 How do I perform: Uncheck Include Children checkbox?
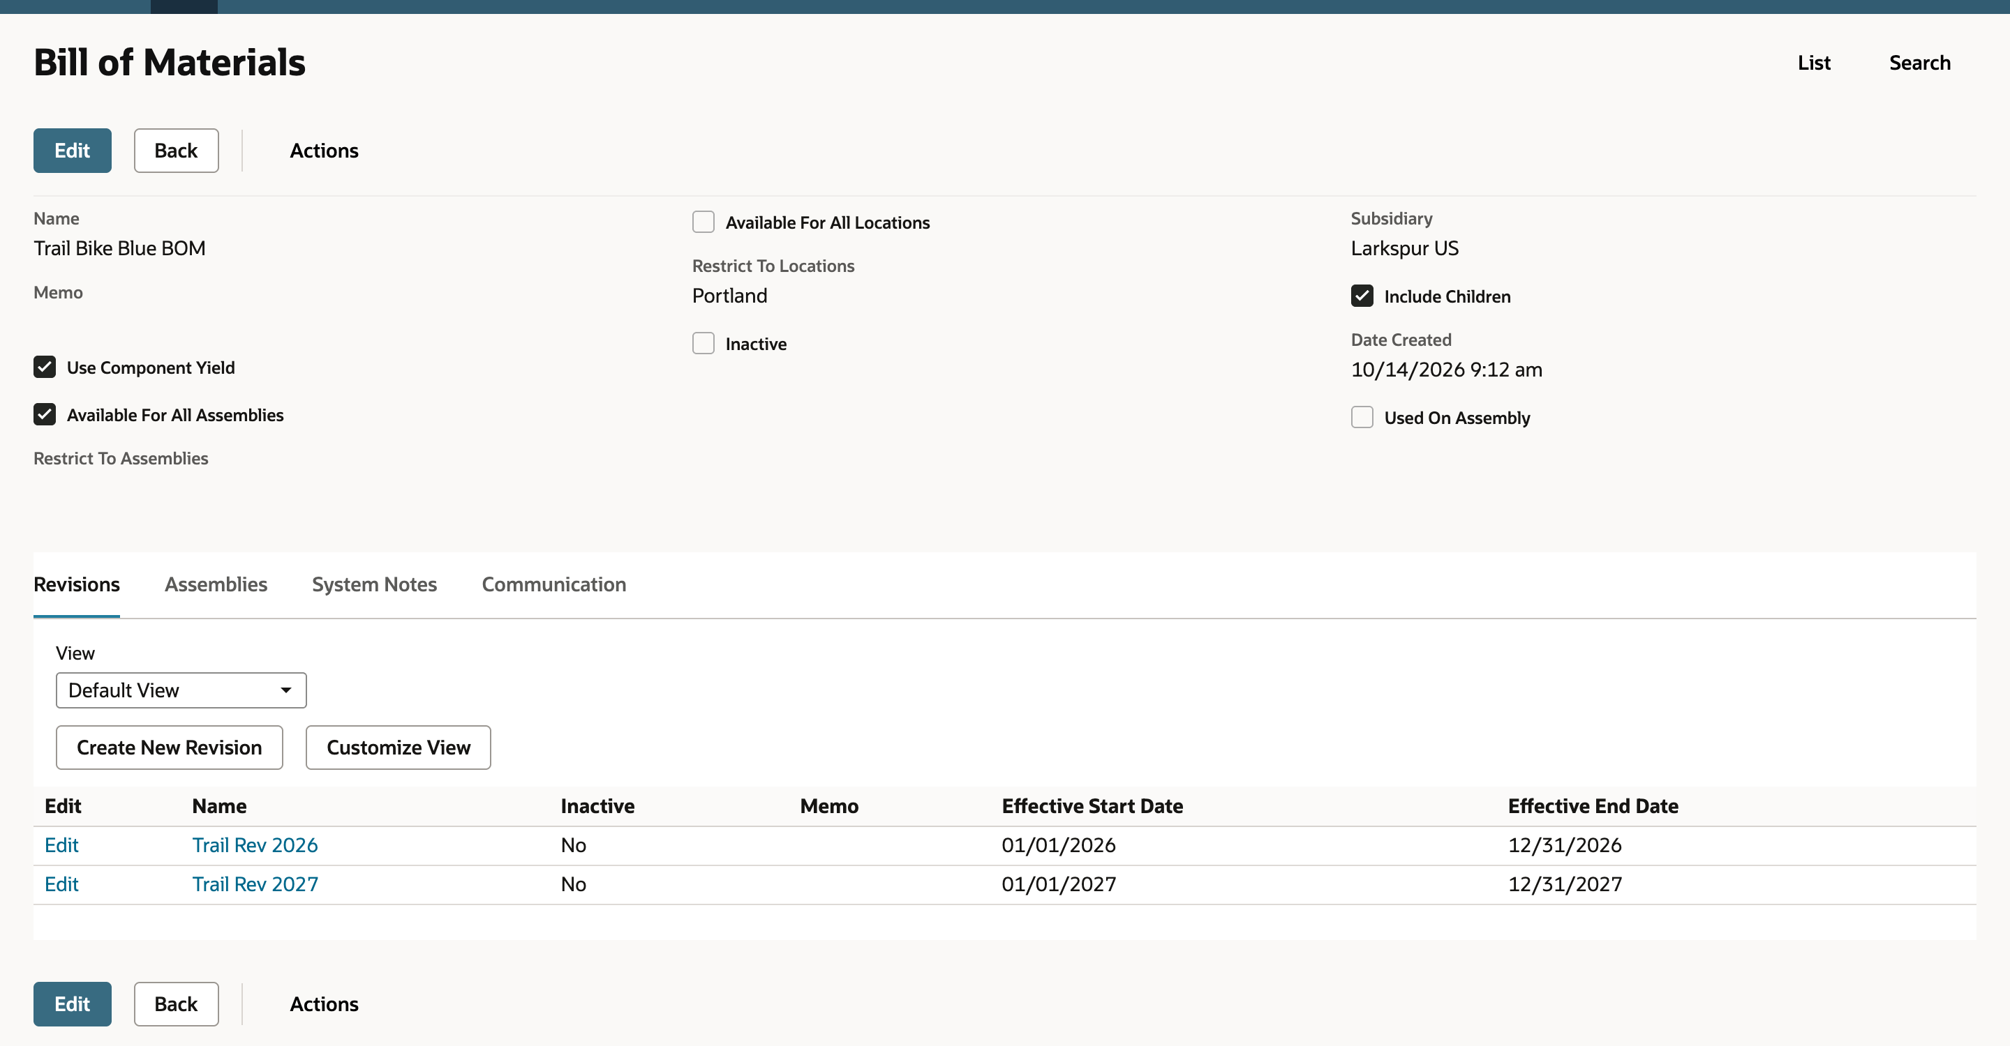pyautogui.click(x=1362, y=296)
